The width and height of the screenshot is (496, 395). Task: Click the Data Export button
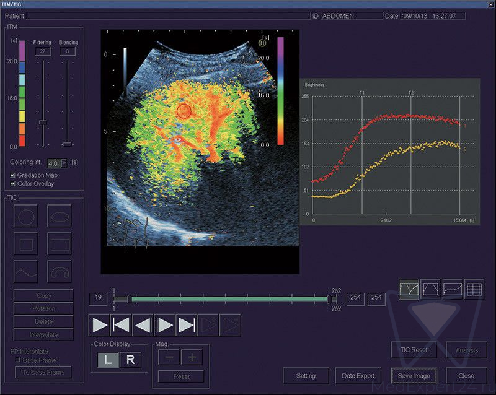[x=358, y=375]
